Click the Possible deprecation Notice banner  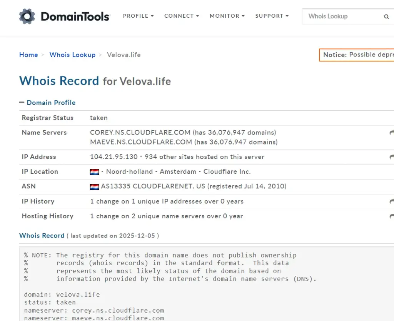click(x=357, y=55)
